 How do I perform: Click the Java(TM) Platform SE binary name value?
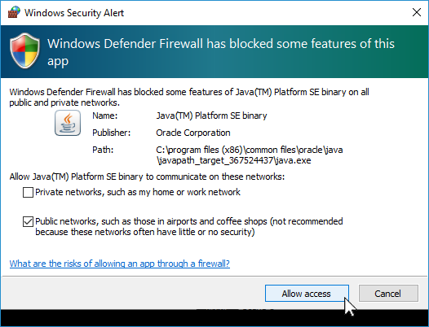coord(211,116)
